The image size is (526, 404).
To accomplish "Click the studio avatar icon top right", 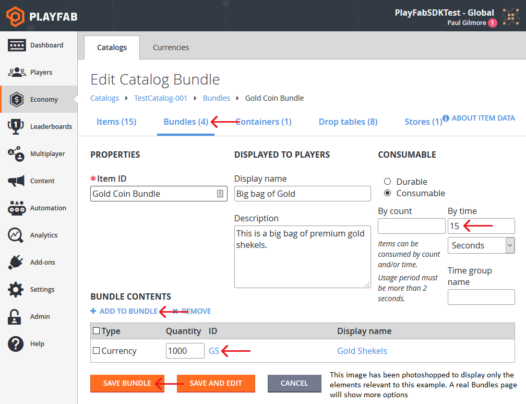I will (510, 17).
